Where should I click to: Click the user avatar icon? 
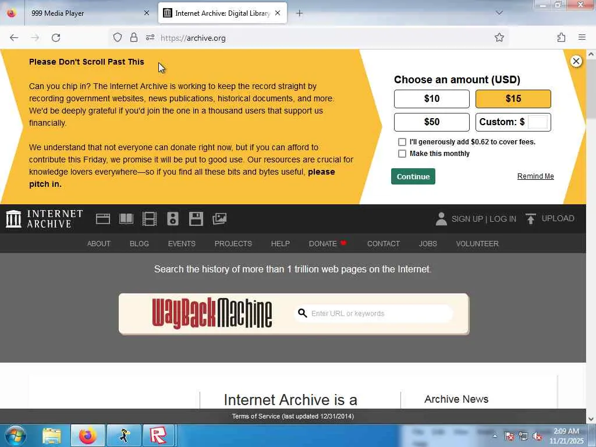441,219
